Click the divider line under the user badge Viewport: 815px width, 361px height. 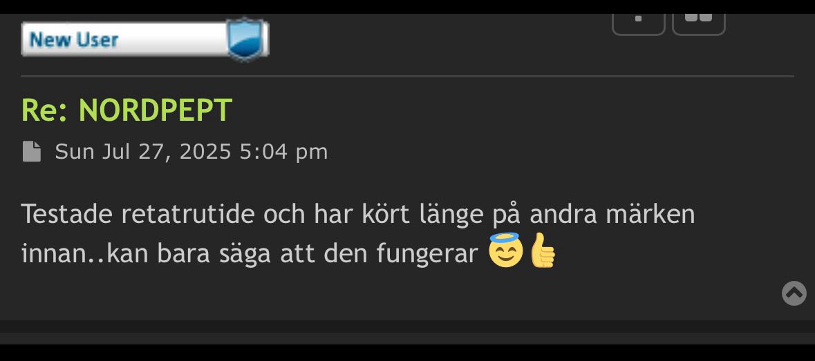407,76
